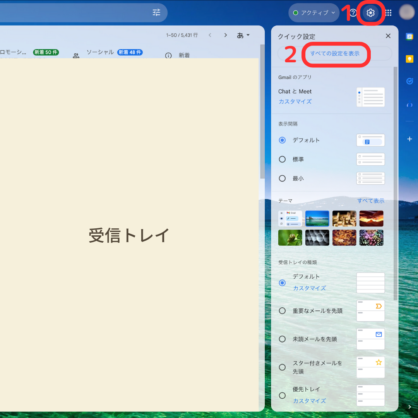Open the settings gear icon
The image size is (418, 418).
tap(370, 12)
